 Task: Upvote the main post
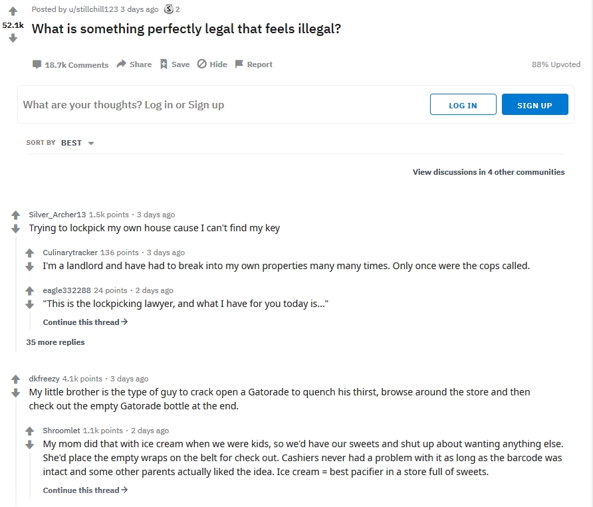point(13,11)
